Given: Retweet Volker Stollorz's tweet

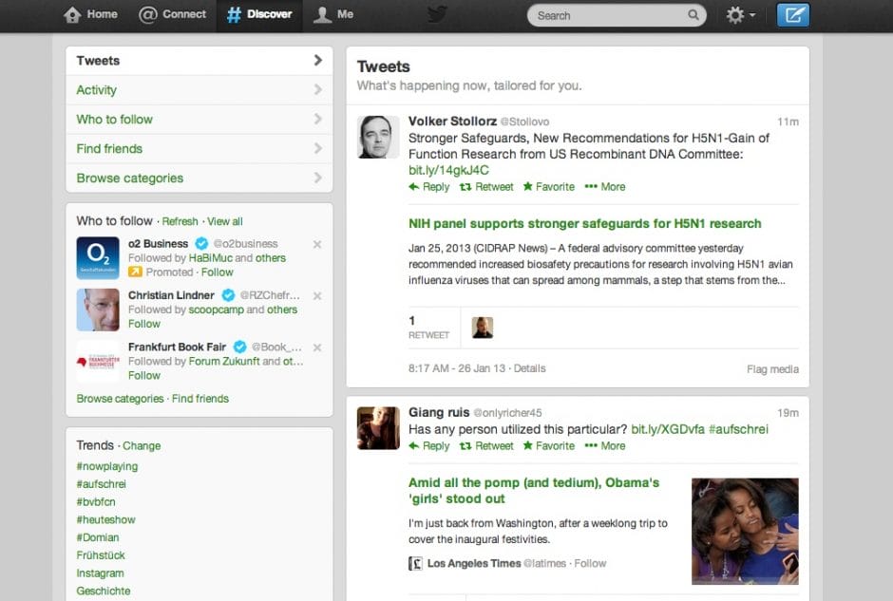Looking at the screenshot, I should [486, 187].
